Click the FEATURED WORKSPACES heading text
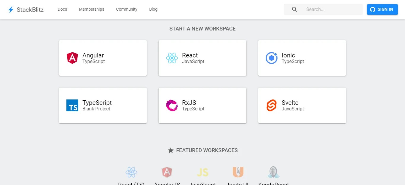Image resolution: width=405 pixels, height=185 pixels. click(x=207, y=150)
